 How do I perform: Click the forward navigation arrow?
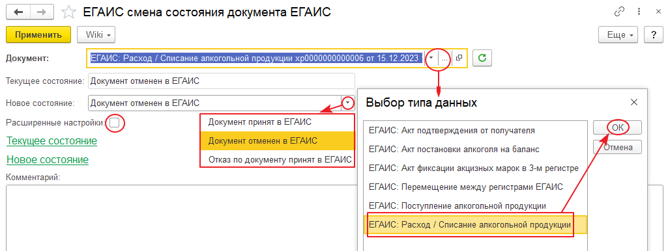point(42,12)
